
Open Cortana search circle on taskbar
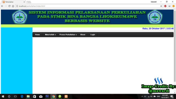(9, 97)
